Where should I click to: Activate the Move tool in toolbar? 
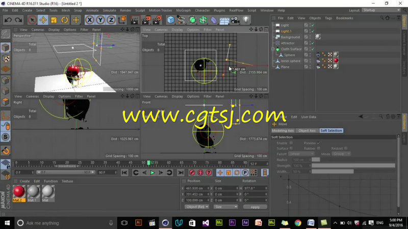coord(43,20)
